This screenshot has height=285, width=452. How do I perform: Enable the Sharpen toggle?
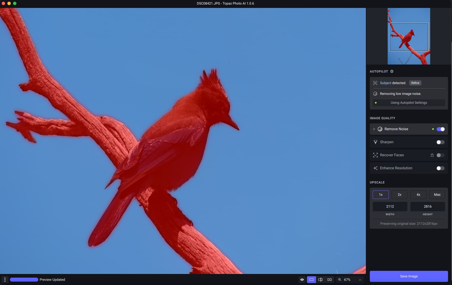[440, 142]
